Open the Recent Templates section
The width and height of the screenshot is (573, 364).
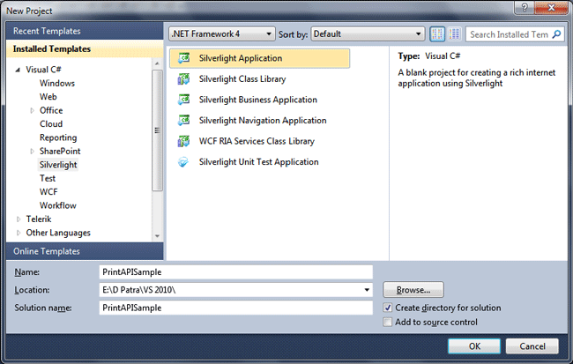coord(85,31)
